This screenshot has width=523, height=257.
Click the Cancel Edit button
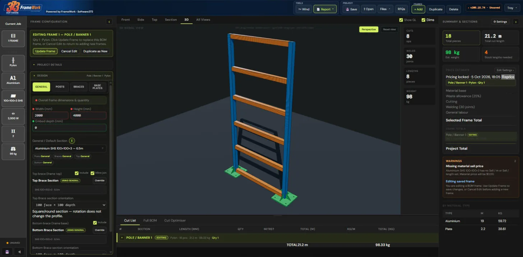69,51
